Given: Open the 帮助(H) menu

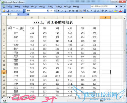Looking at the screenshot, I should 76,7.
